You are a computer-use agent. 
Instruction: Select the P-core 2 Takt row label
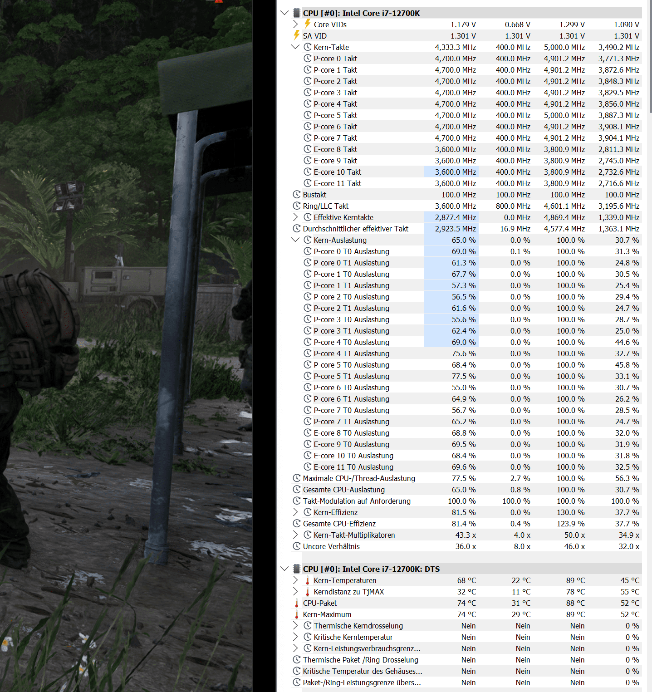(335, 81)
